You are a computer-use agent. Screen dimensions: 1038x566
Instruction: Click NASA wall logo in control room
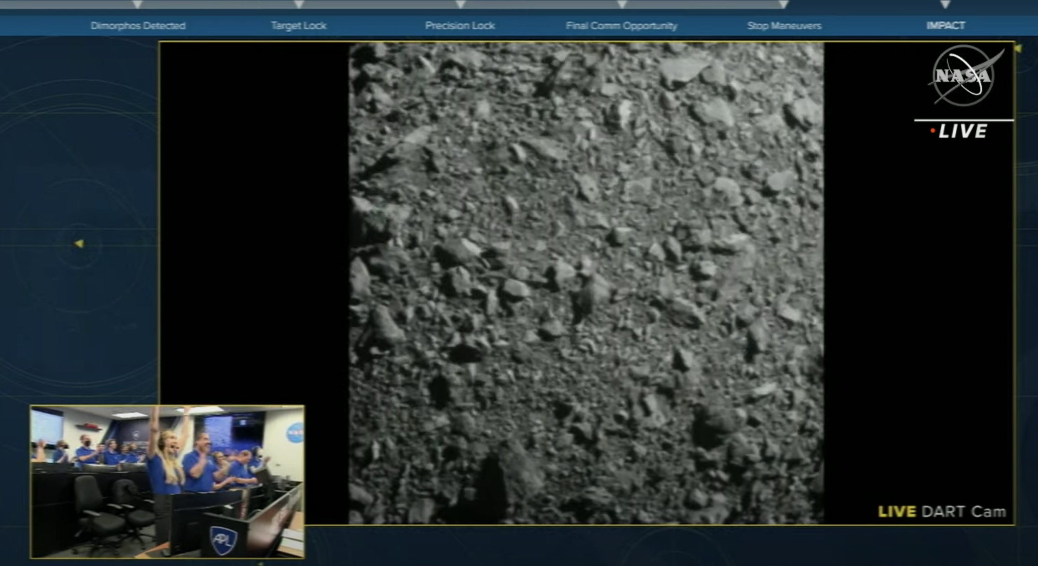pyautogui.click(x=295, y=433)
